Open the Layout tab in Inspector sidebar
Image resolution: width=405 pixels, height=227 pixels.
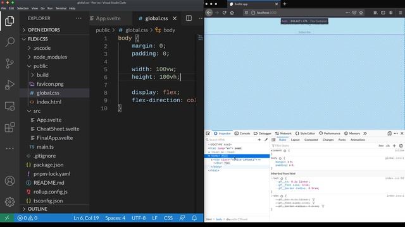(296, 140)
